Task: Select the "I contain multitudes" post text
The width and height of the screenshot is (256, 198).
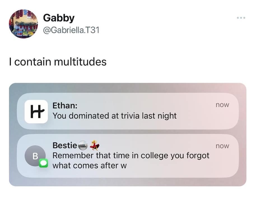Action: pos(58,61)
